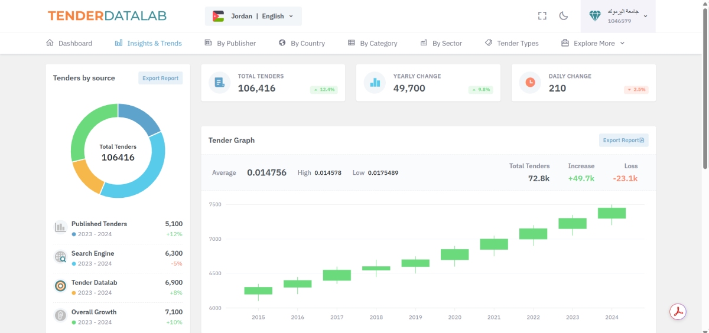Click the 2024 candlestick bar
Viewport: 709px width, 333px height.
pyautogui.click(x=612, y=213)
